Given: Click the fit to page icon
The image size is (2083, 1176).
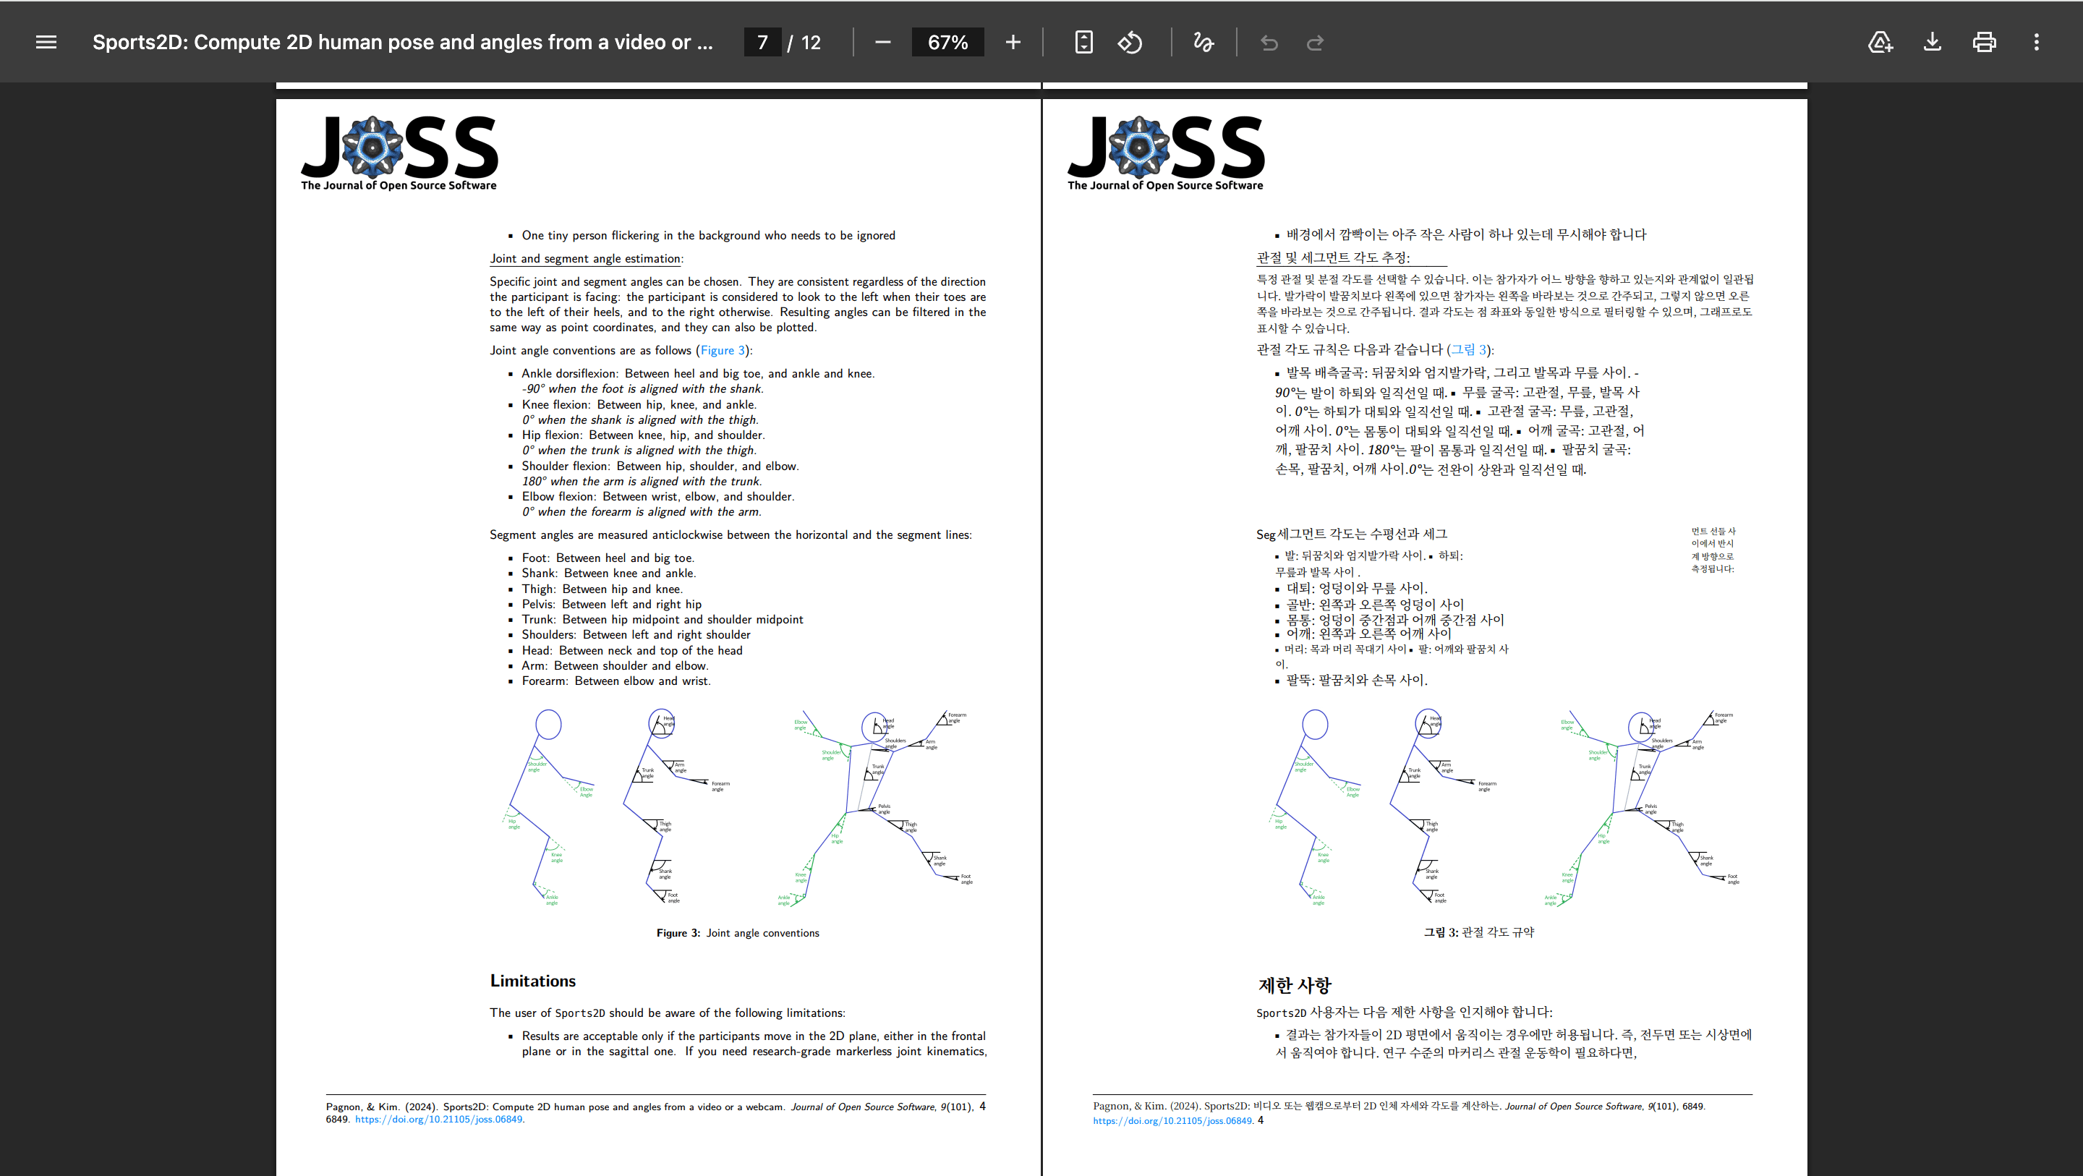Looking at the screenshot, I should click(1083, 42).
